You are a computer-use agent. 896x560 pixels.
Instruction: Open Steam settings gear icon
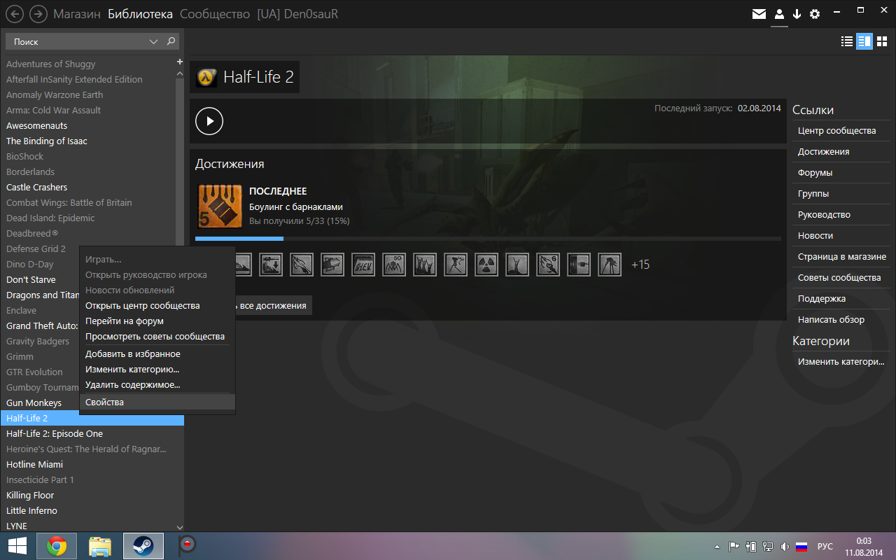pyautogui.click(x=815, y=14)
